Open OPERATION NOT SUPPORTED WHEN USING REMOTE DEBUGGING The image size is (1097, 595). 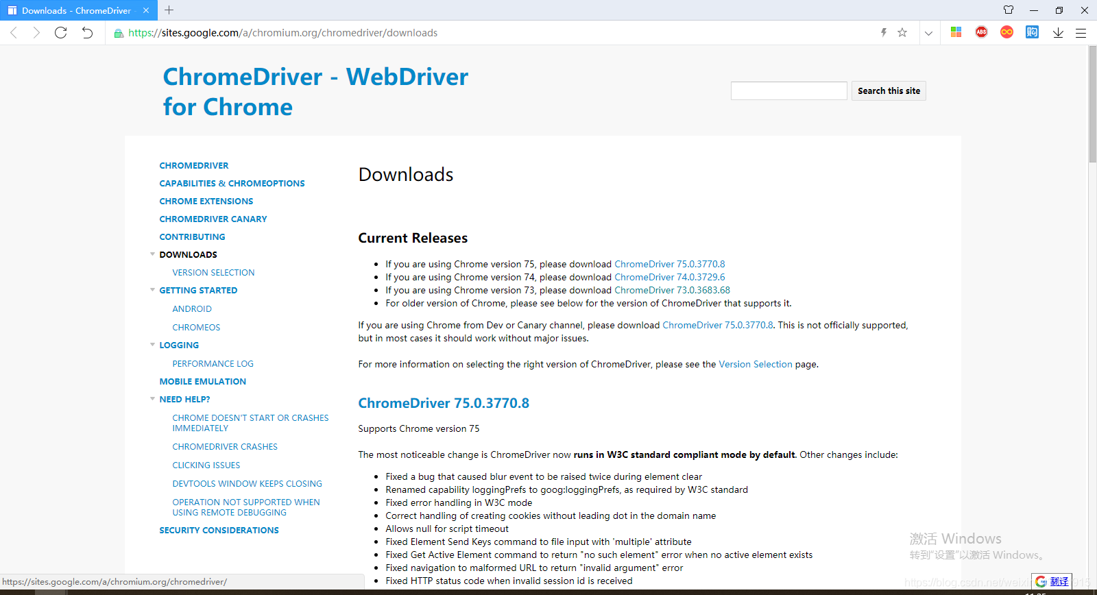246,507
